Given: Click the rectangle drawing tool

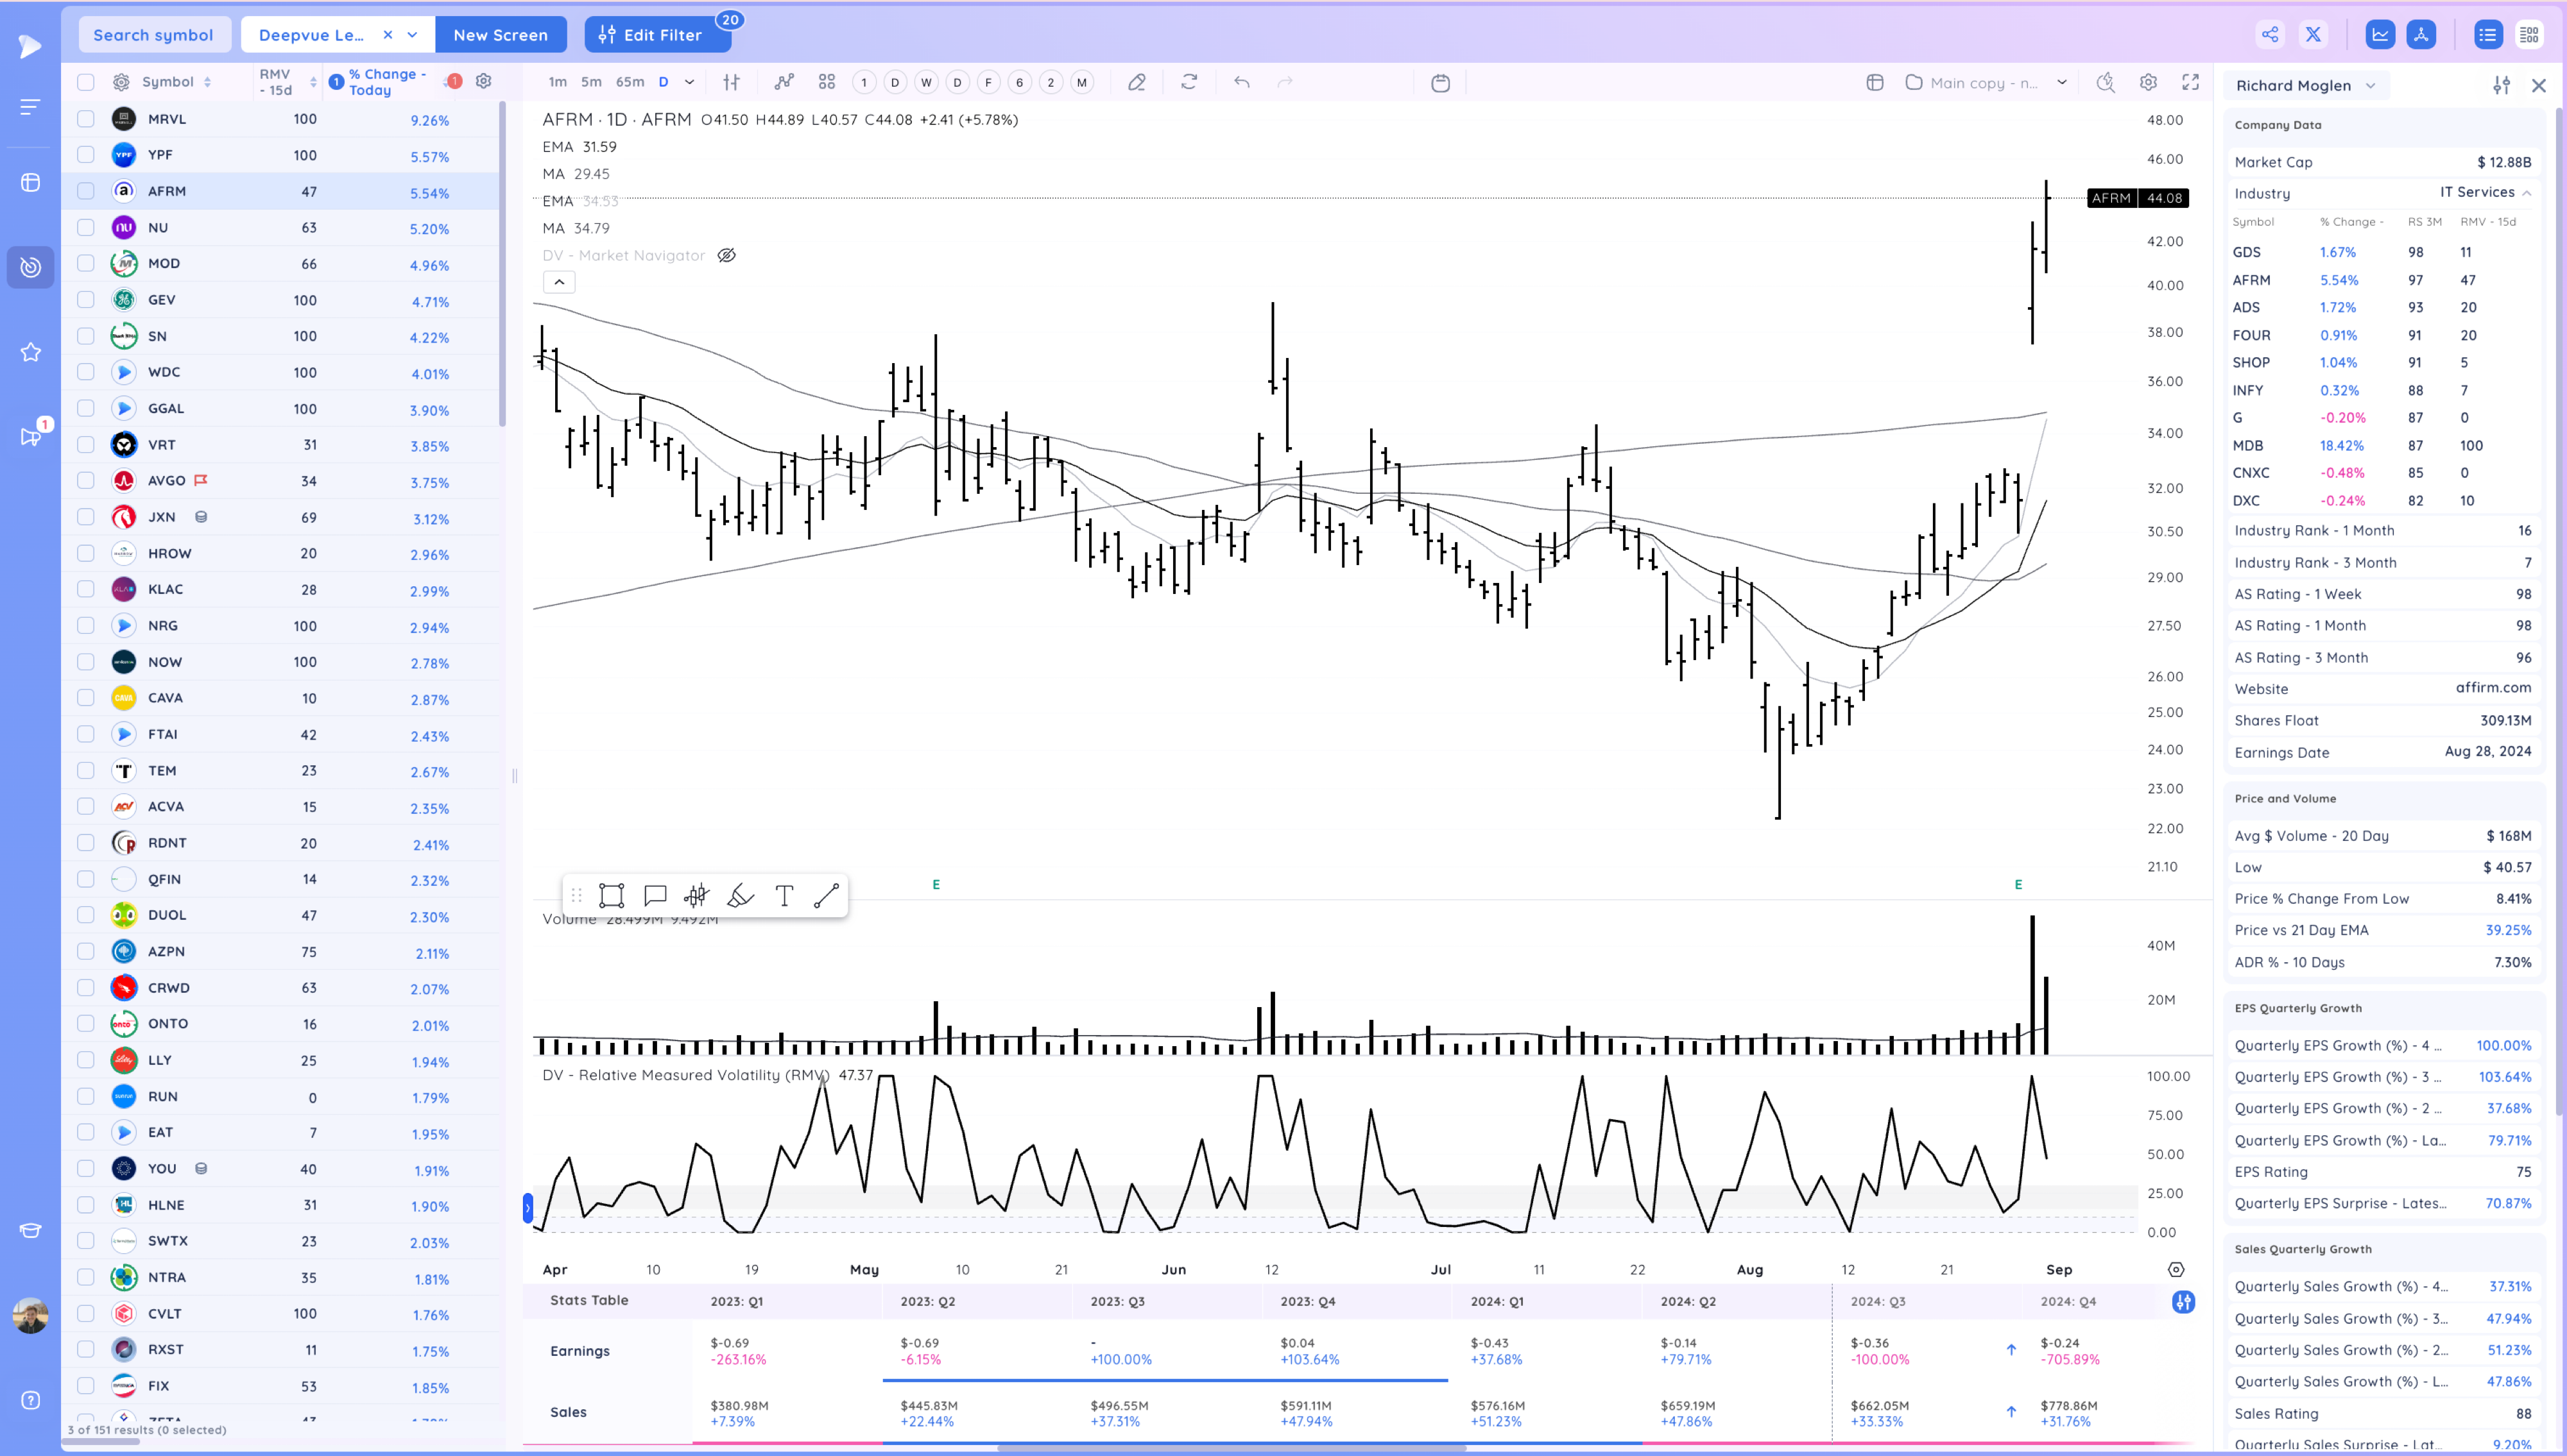Looking at the screenshot, I should pos(611,896).
